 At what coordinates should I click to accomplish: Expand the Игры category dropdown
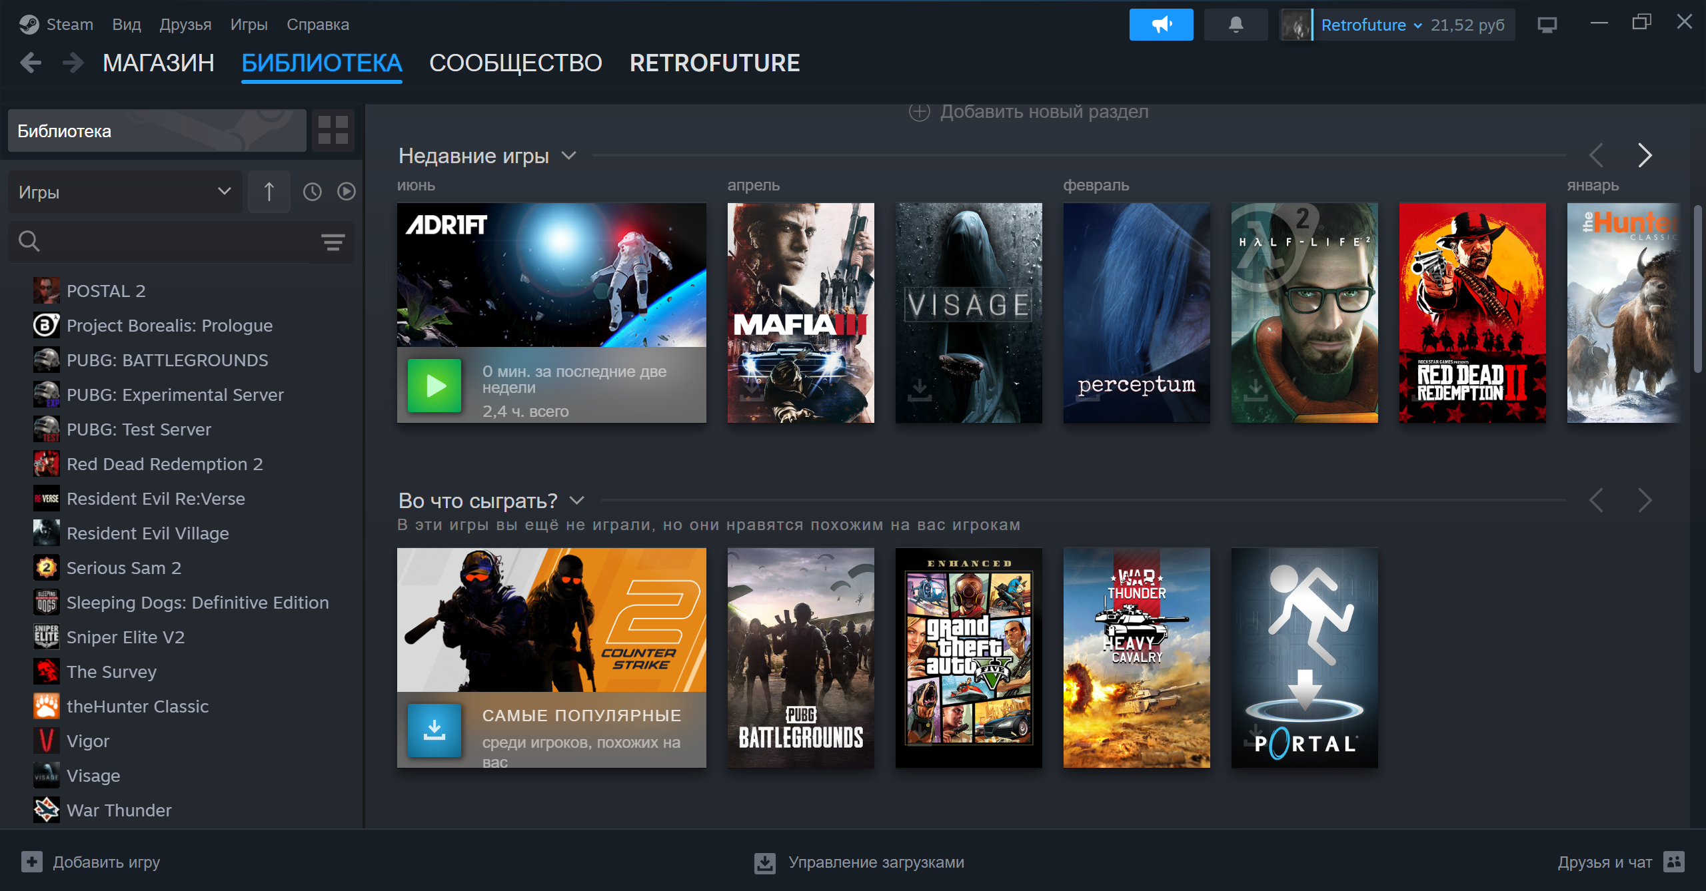pos(125,192)
